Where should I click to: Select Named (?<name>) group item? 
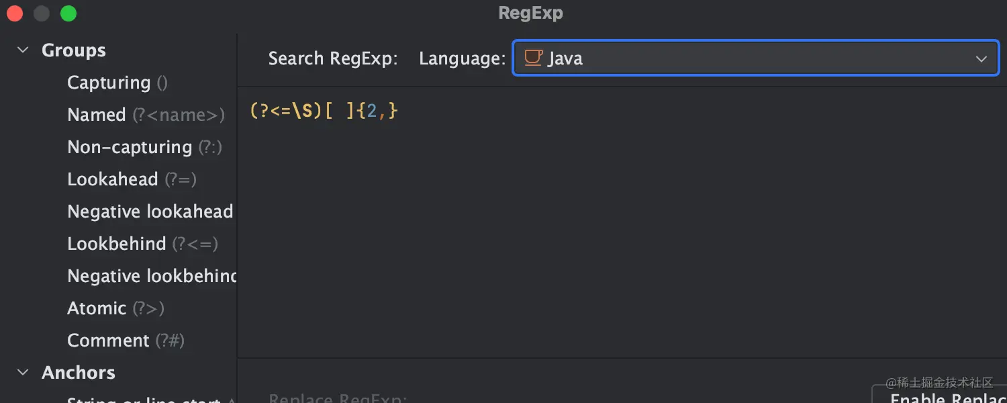[146, 115]
